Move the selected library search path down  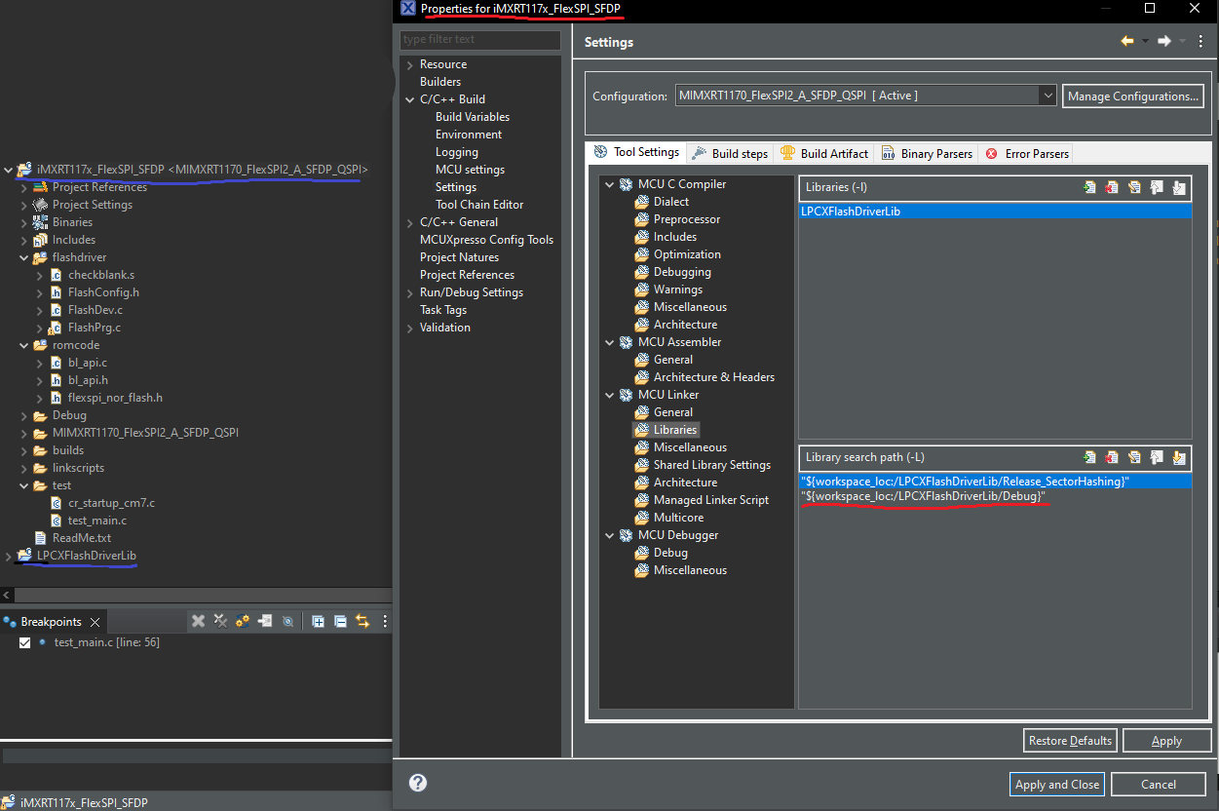1179,457
